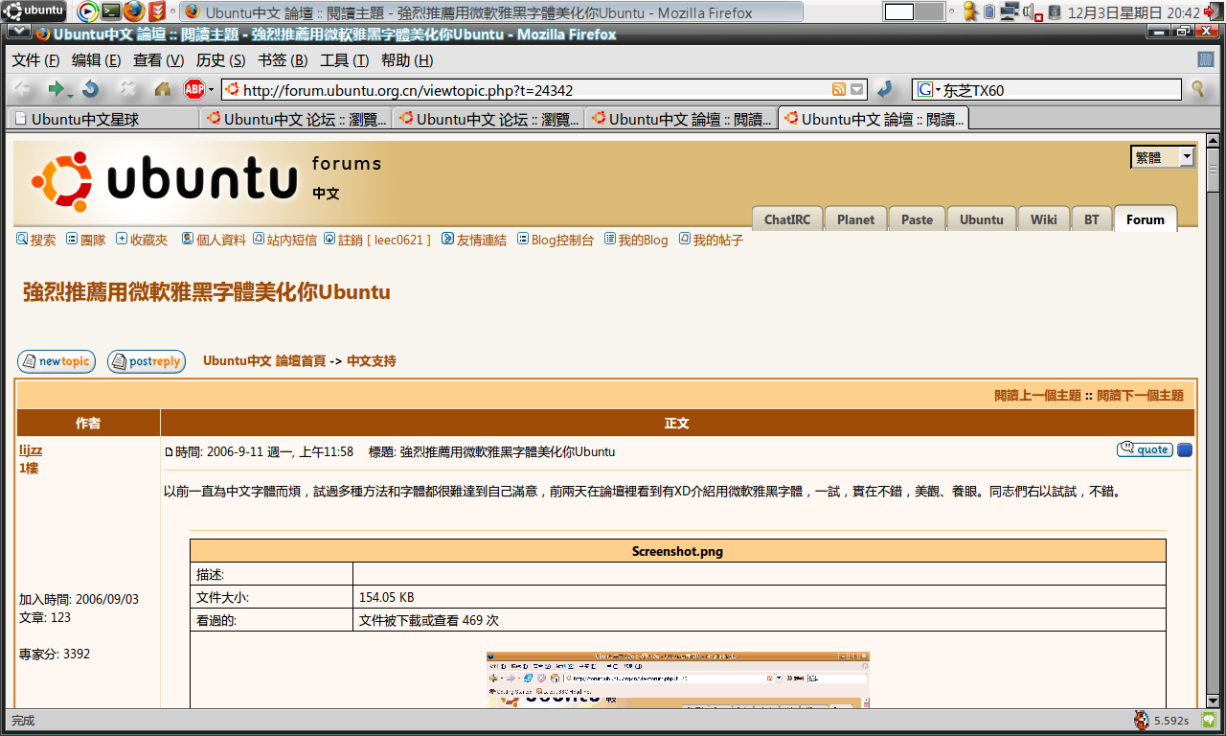Select the Planet site tab
The height and width of the screenshot is (736, 1226).
pyautogui.click(x=855, y=219)
